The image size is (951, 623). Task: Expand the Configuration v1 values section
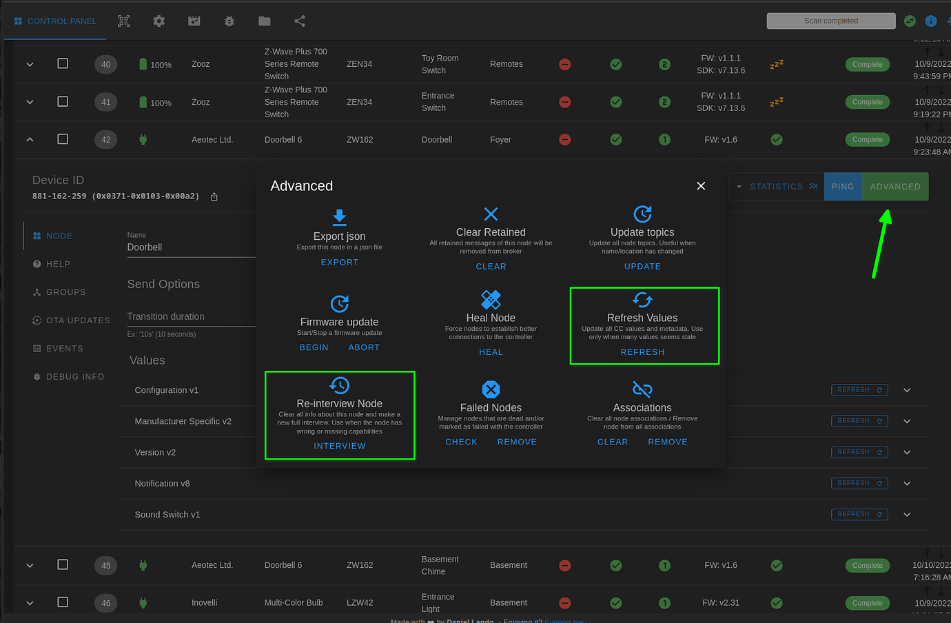(x=907, y=389)
